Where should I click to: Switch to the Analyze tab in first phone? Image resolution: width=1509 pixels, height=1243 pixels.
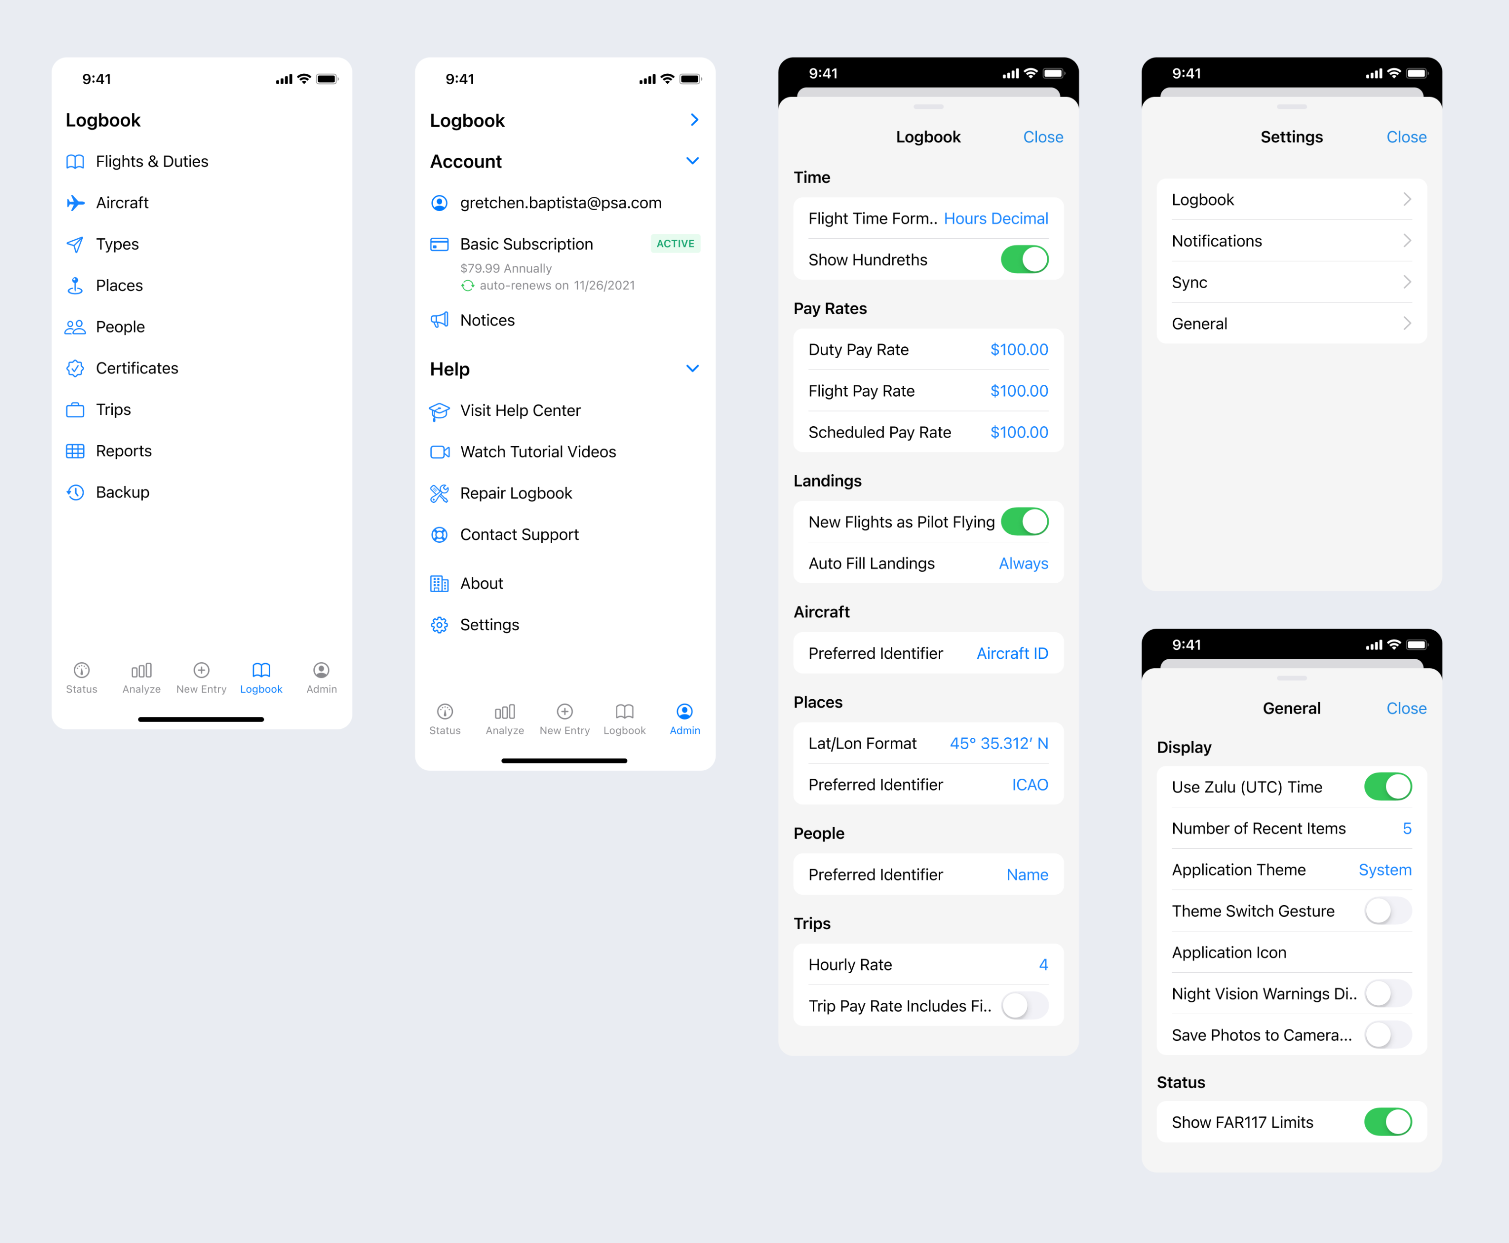[142, 677]
